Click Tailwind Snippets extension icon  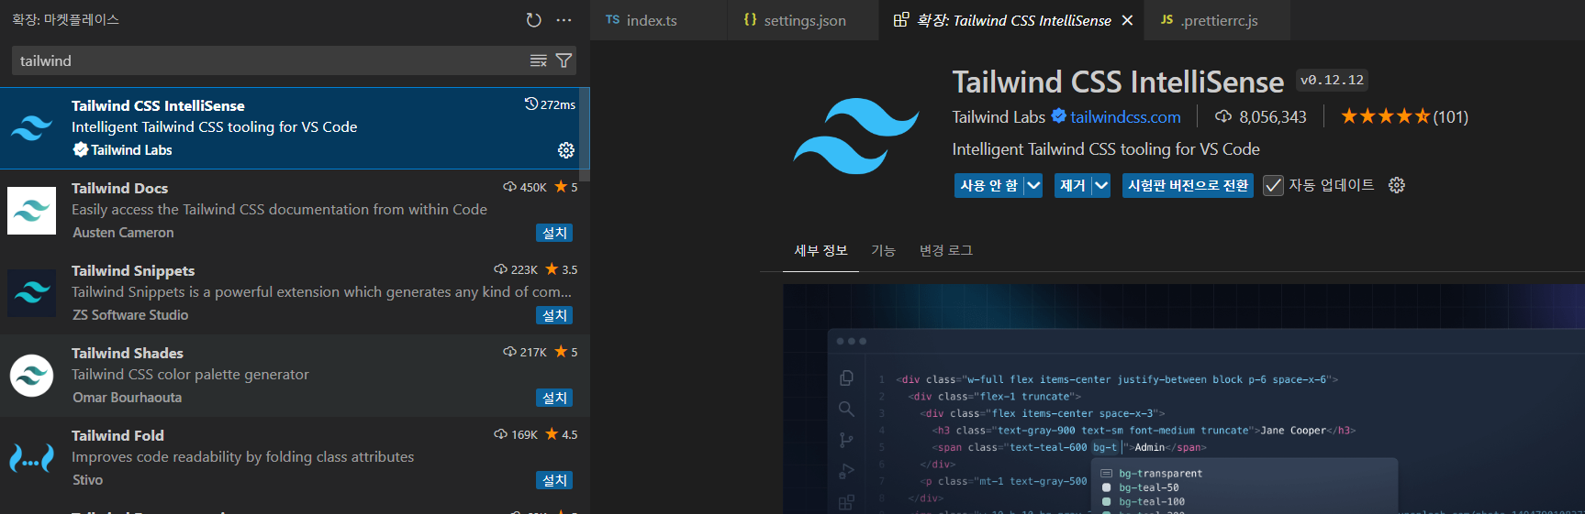(x=31, y=293)
